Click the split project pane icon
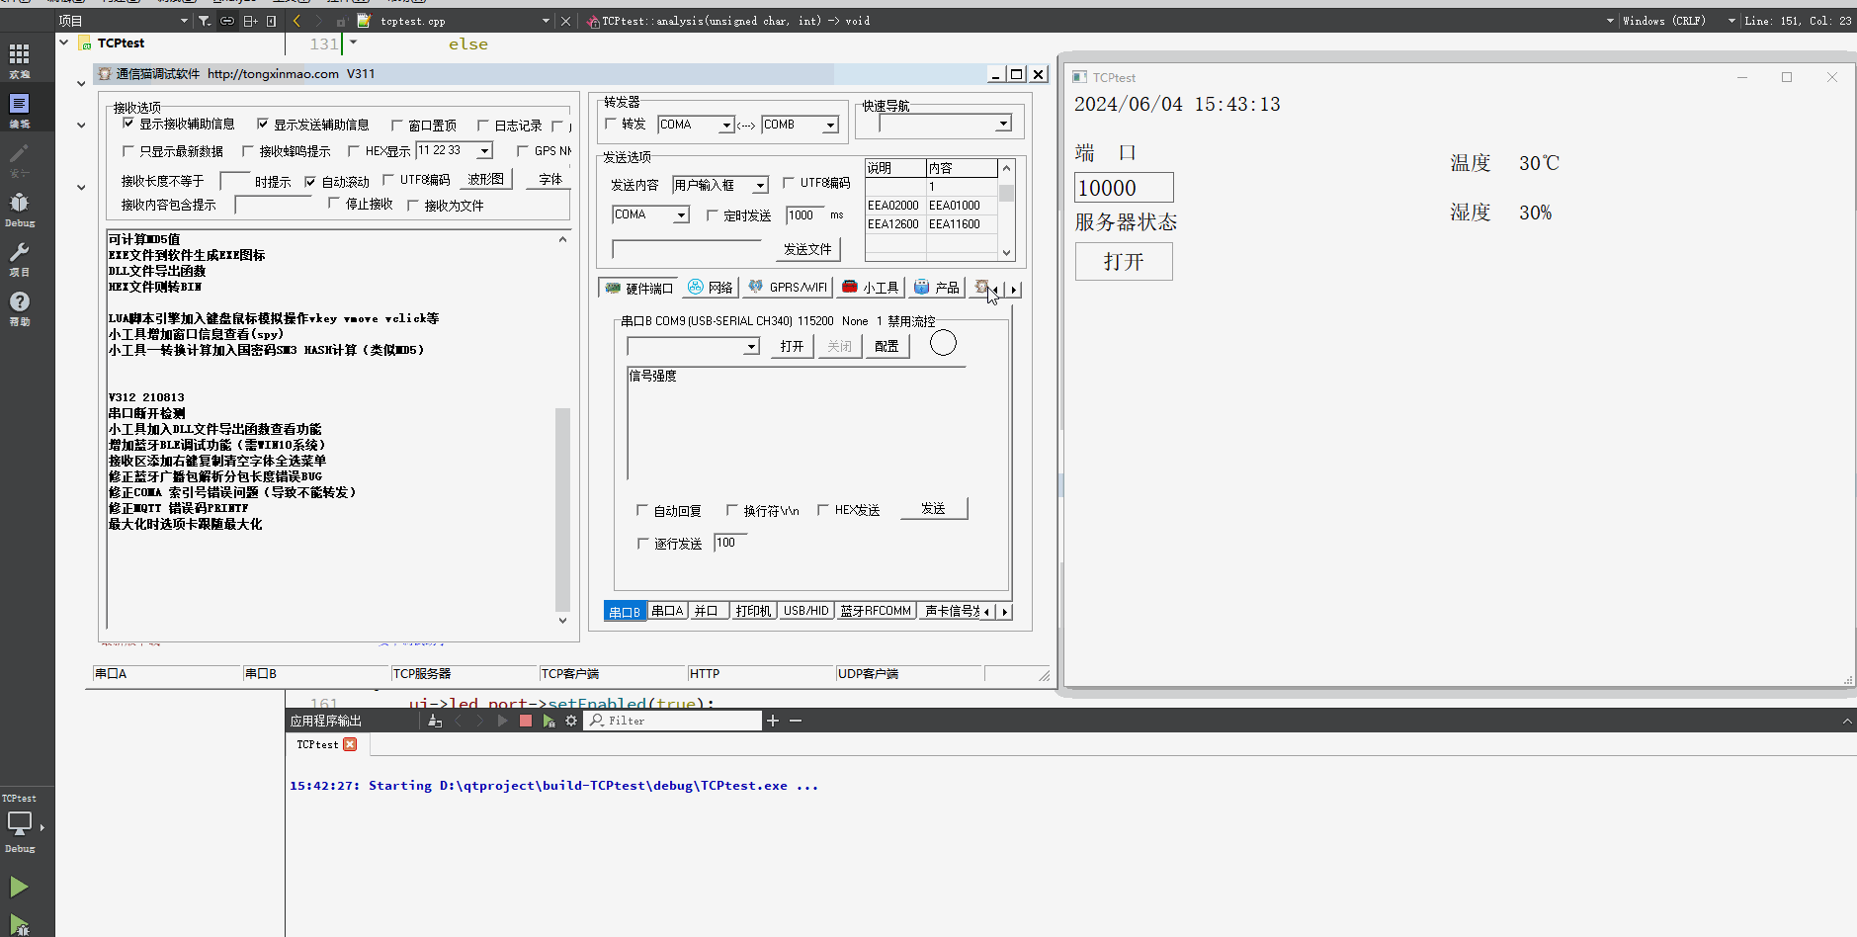 pos(250,21)
